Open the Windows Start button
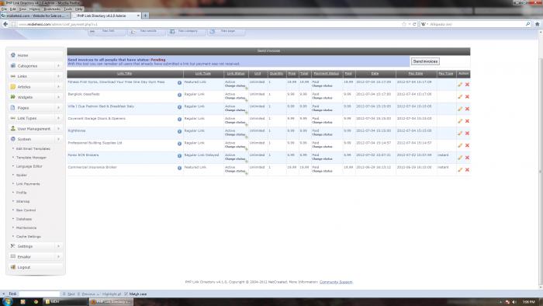This screenshot has width=543, height=306. coord(7,301)
